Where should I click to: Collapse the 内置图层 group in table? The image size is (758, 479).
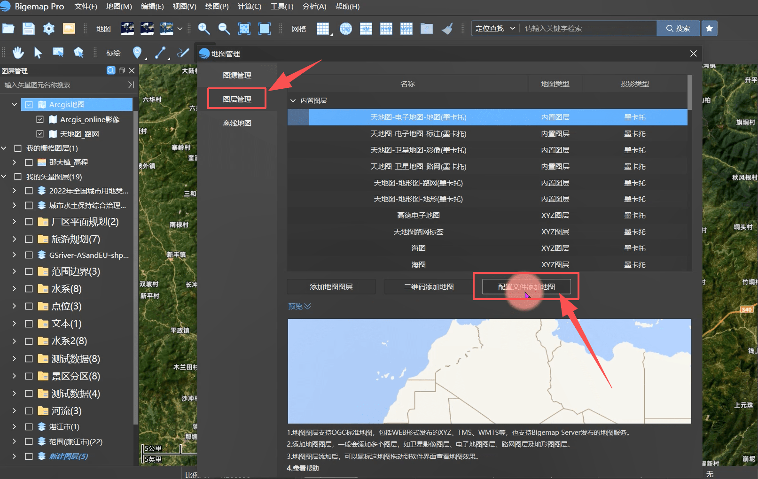[293, 100]
